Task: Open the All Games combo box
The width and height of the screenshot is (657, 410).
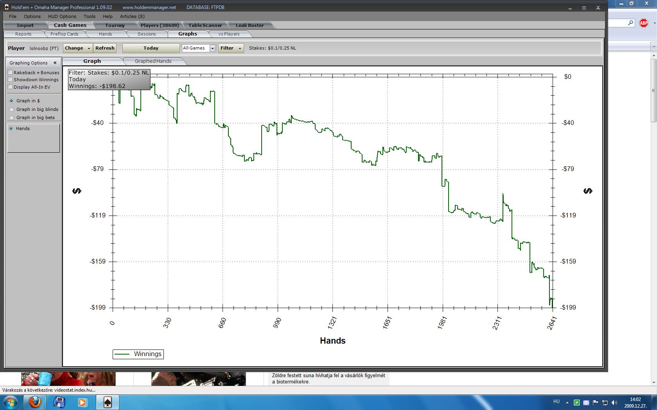Action: (x=199, y=48)
